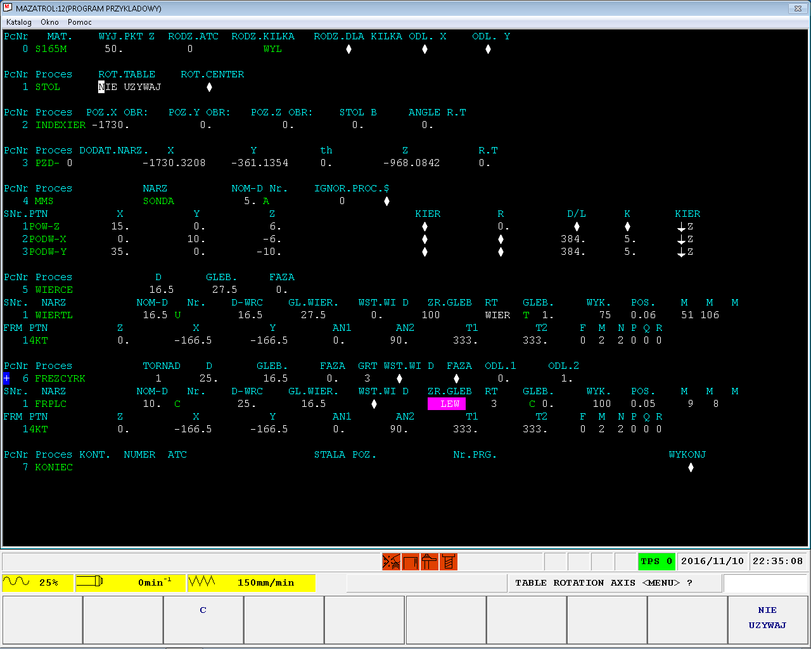Select the FREZCYRK process on line 6

60,378
